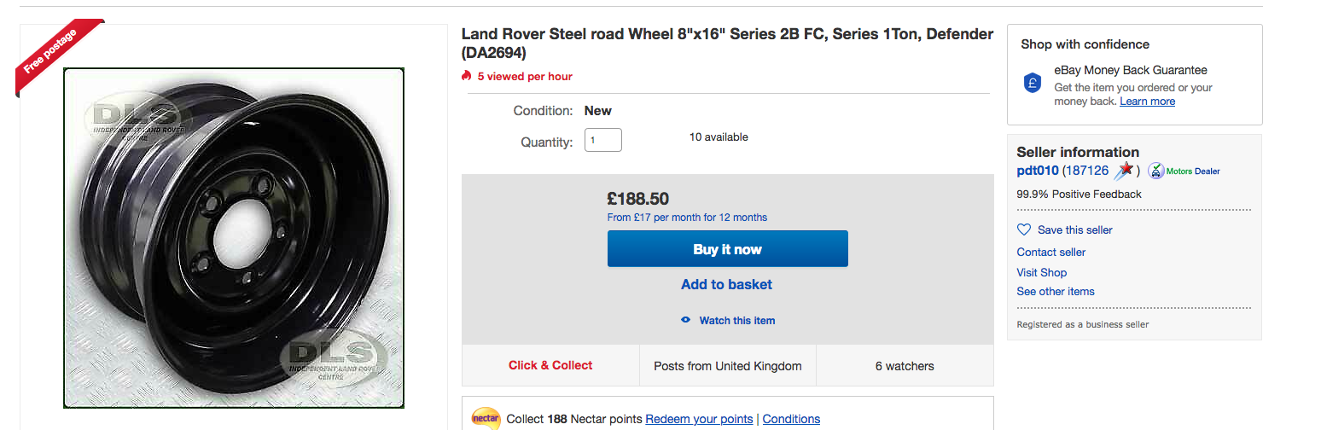Select the Click & Collect option
The width and height of the screenshot is (1321, 430).
550,365
